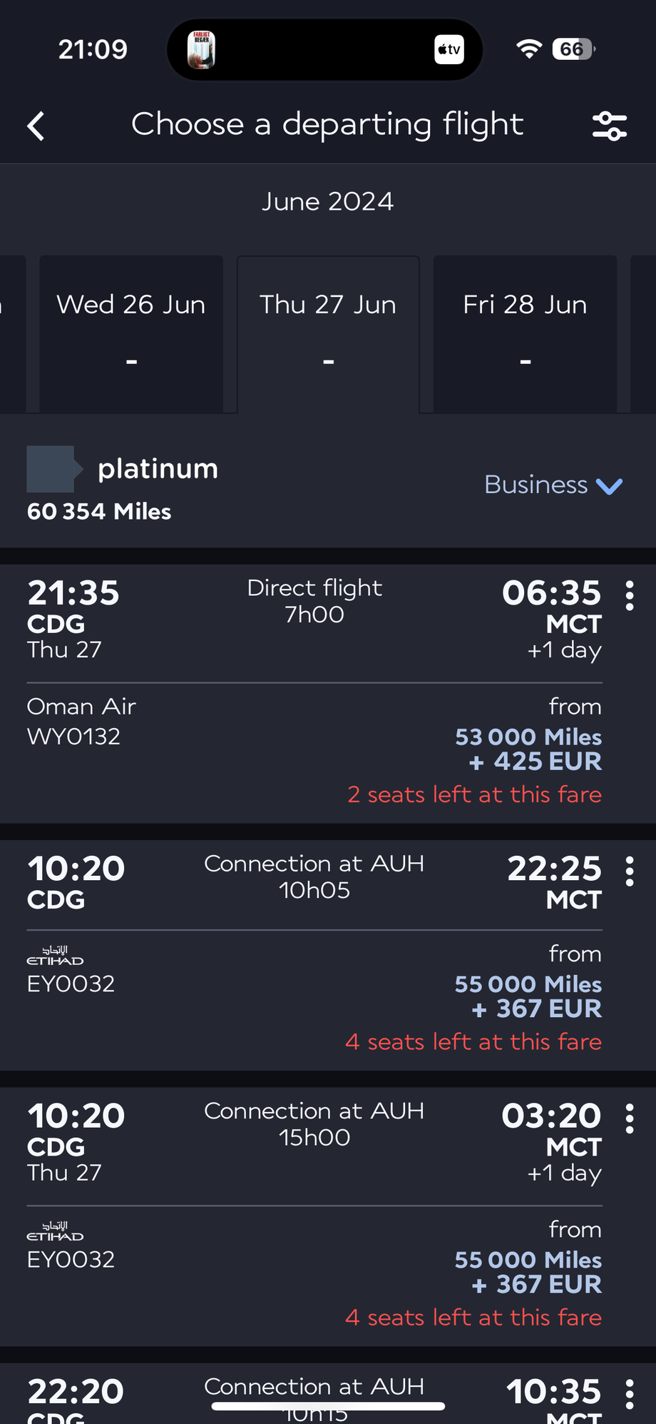
Task: Select the Thu 27 Jun date tab
Action: click(328, 333)
